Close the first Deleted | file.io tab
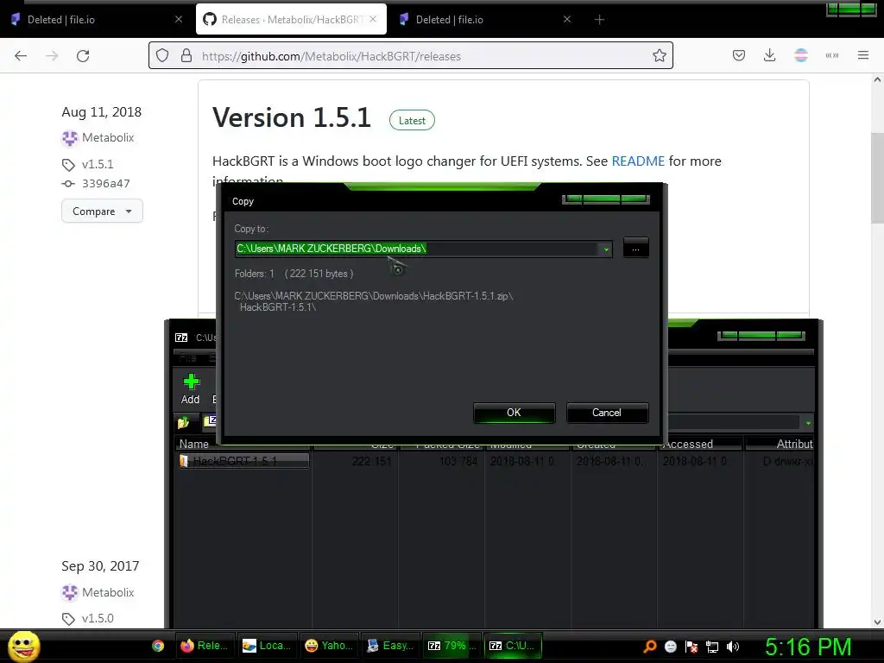Viewport: 884px width, 663px height. coord(179,19)
